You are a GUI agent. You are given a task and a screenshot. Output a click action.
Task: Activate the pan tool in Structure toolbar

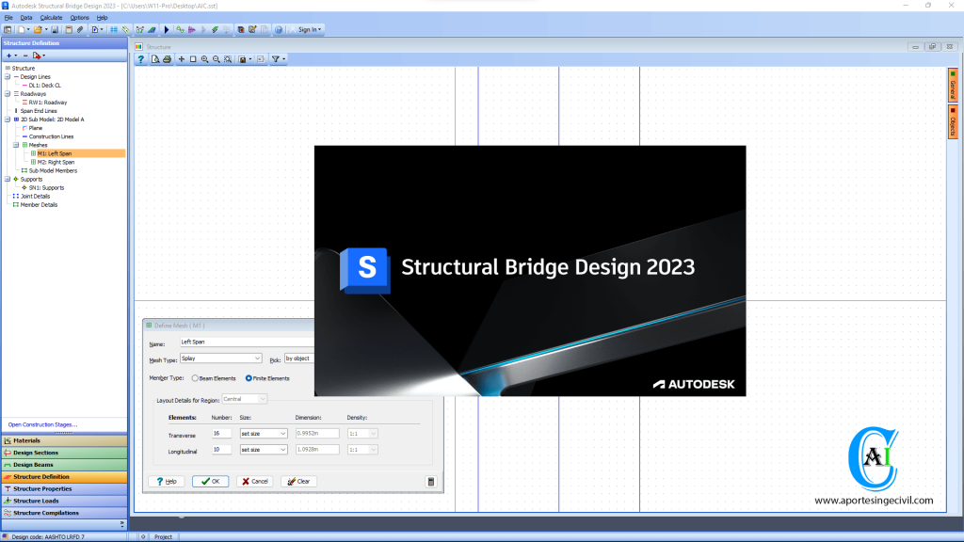182,59
